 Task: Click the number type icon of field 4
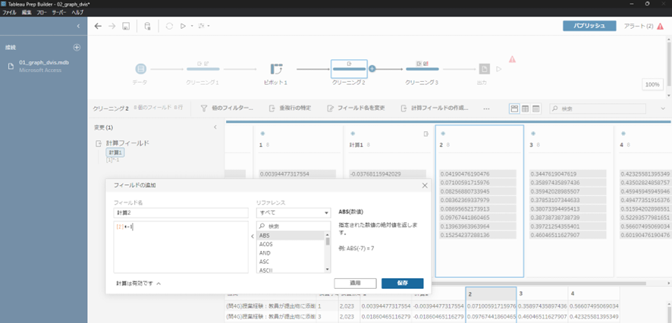coord(623,133)
